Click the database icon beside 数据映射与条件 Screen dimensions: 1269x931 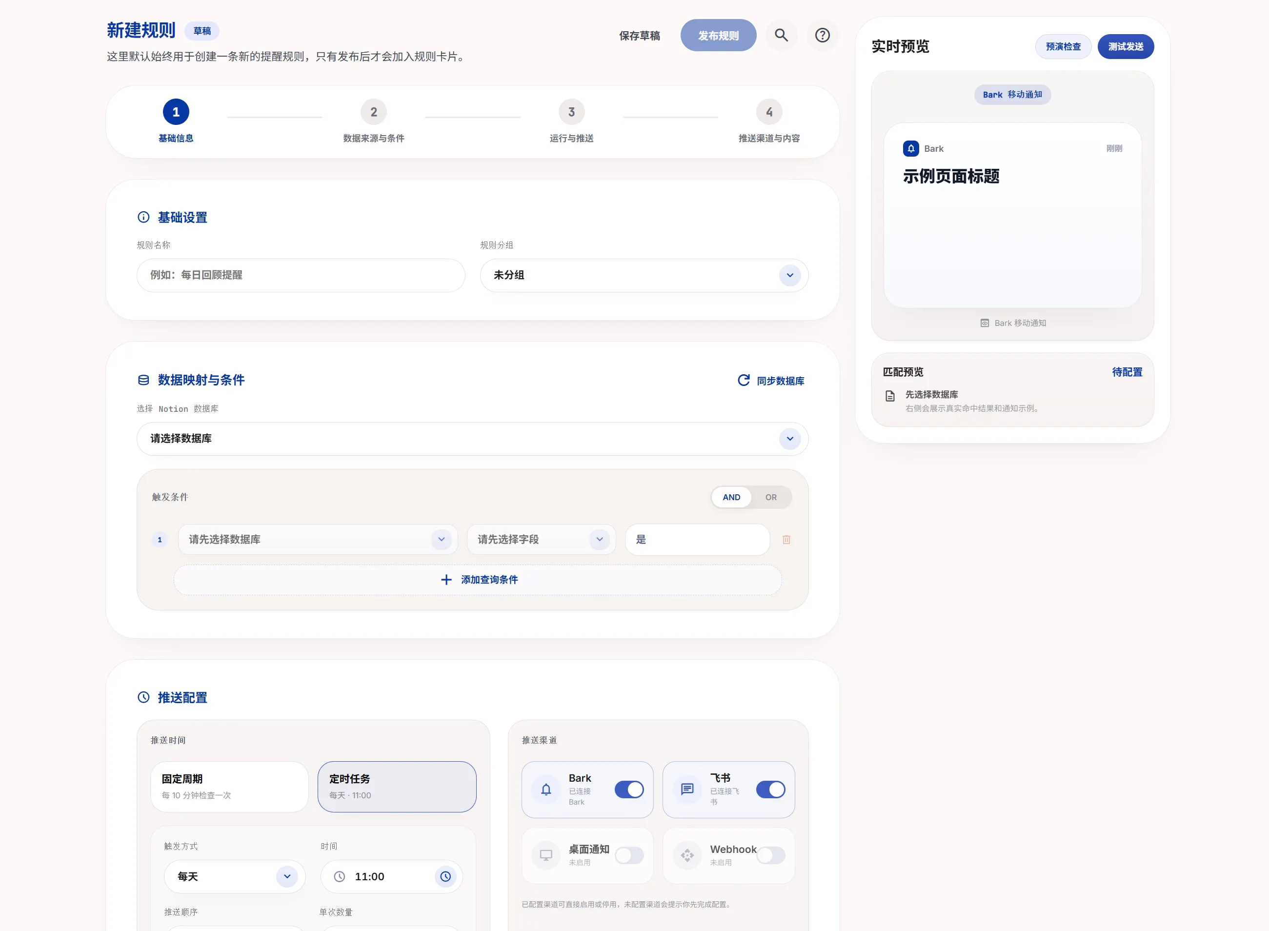(x=144, y=380)
